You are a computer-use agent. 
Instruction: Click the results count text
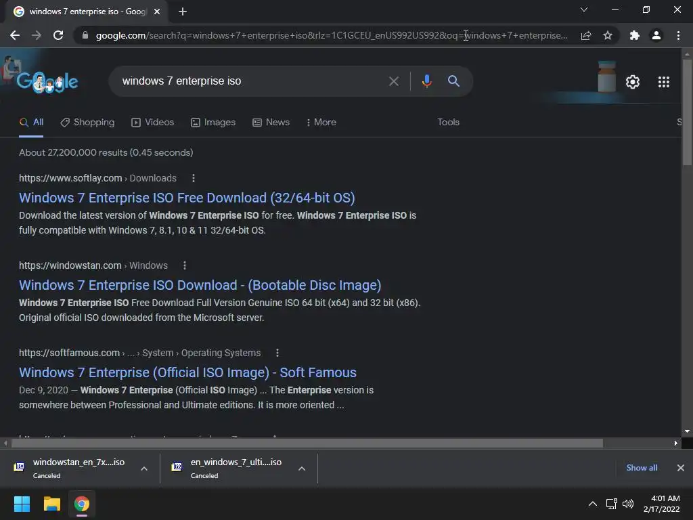point(106,152)
